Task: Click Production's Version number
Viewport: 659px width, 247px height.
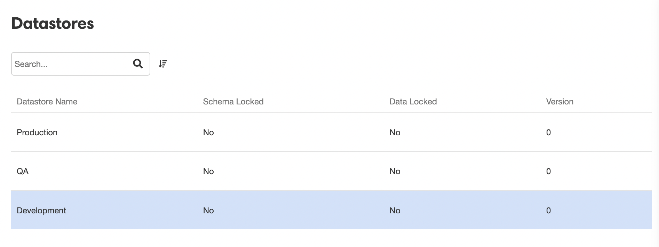Action: [x=548, y=133]
